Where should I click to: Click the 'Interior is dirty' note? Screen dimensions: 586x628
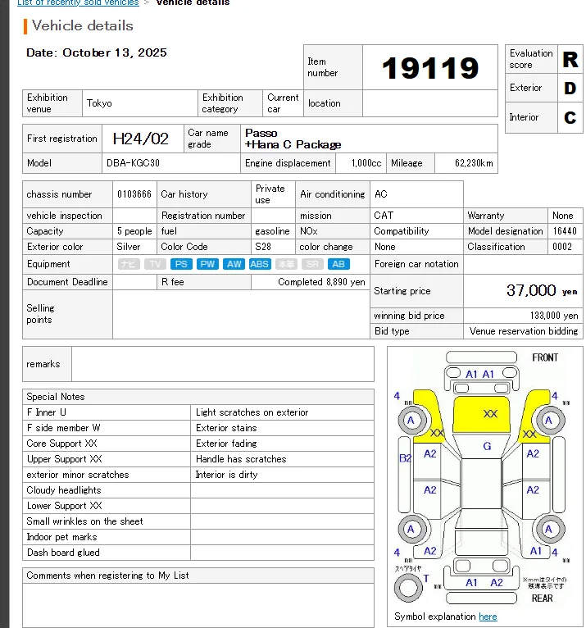point(226,475)
